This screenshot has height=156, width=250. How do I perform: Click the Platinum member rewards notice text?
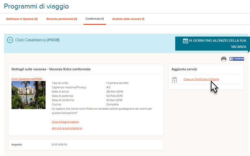point(102,111)
